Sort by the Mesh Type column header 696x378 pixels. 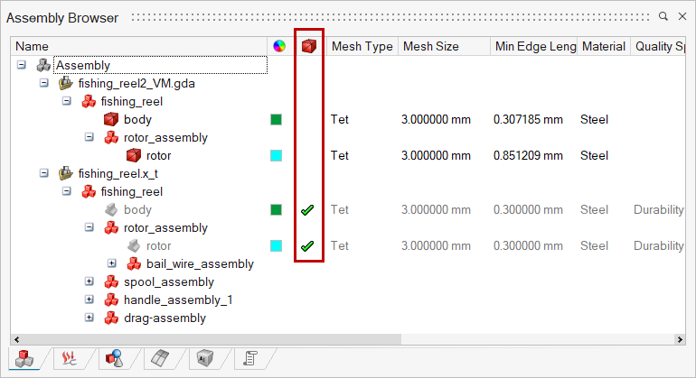point(362,46)
